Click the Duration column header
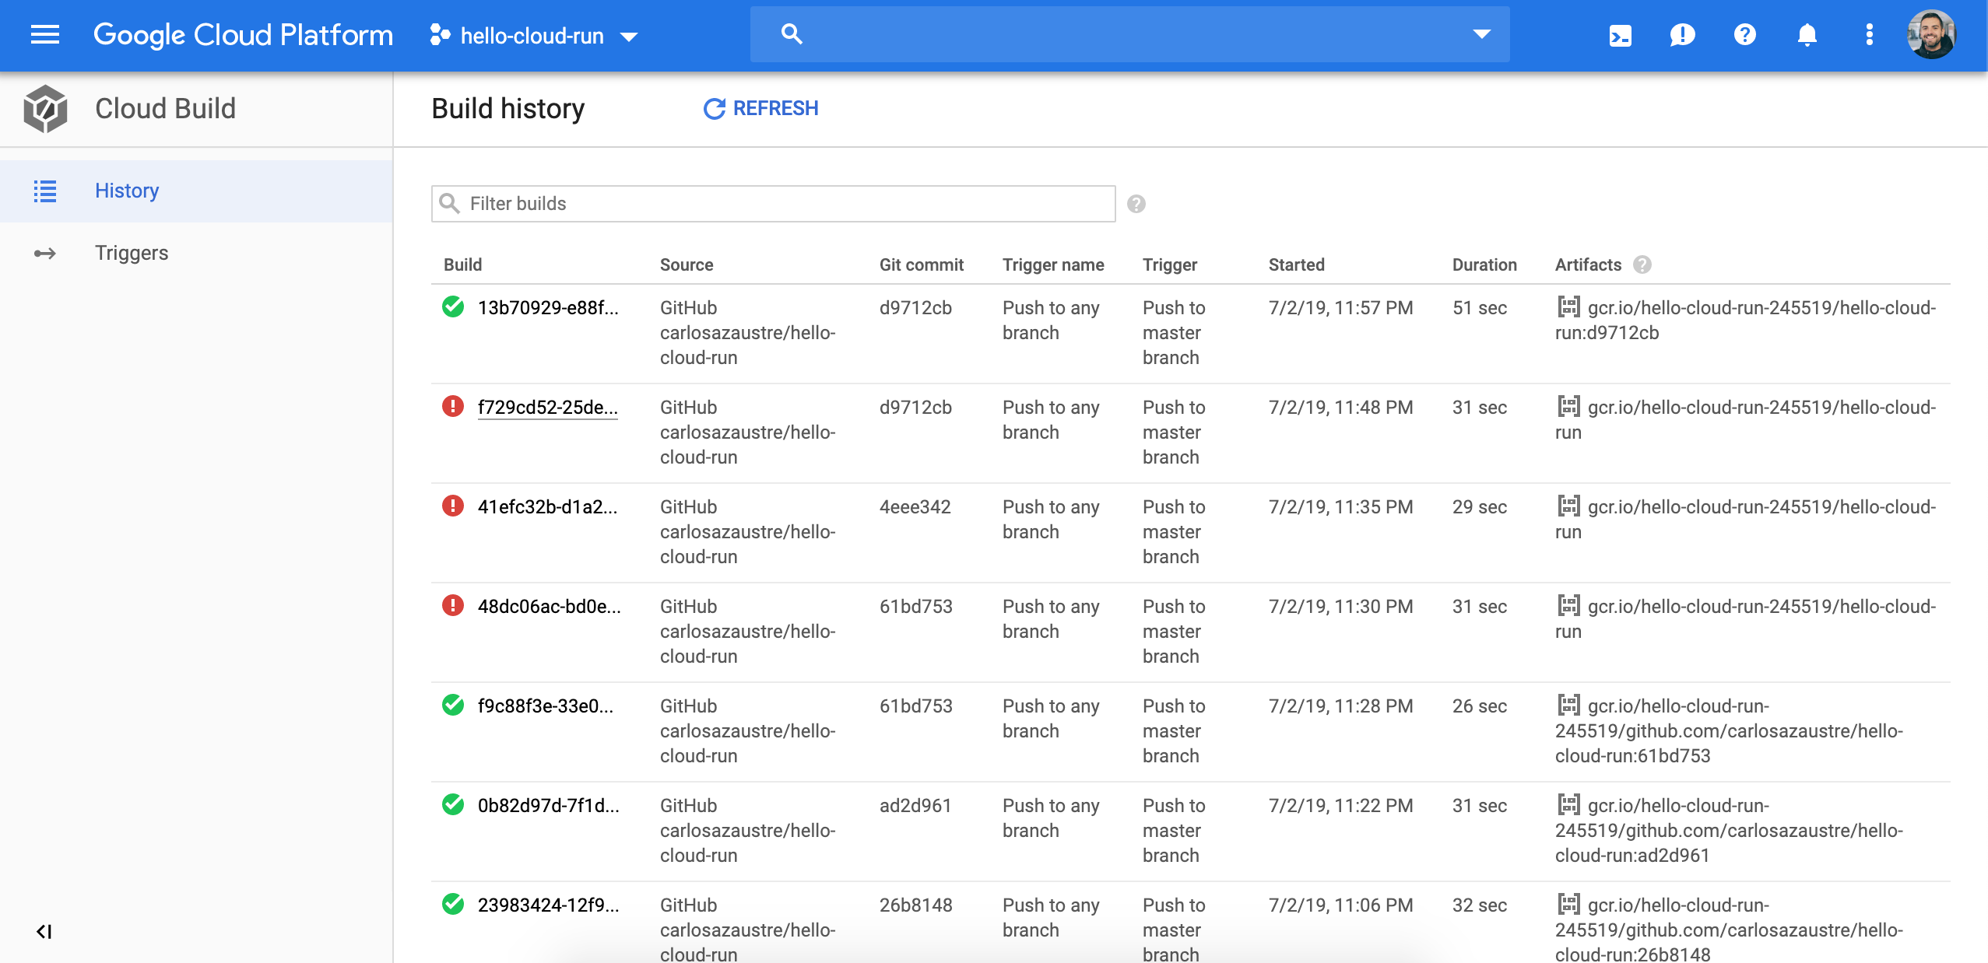 1484,265
